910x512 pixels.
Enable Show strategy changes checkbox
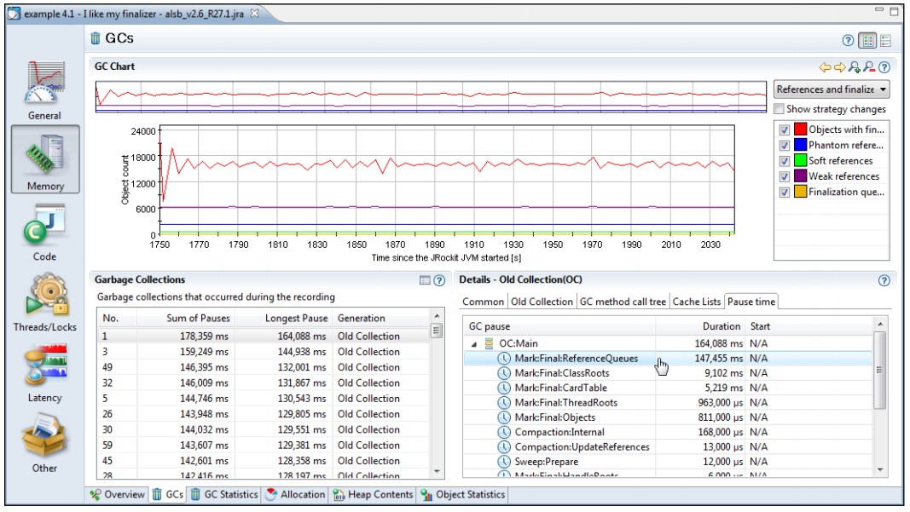(780, 109)
